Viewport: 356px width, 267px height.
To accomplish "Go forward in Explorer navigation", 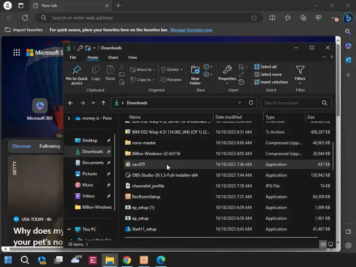I will click(83, 103).
